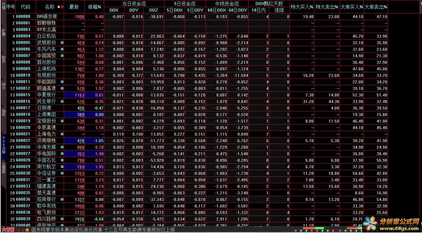The width and height of the screenshot is (422, 233).
Task: Click the next news right arrow
Action: point(23,230)
